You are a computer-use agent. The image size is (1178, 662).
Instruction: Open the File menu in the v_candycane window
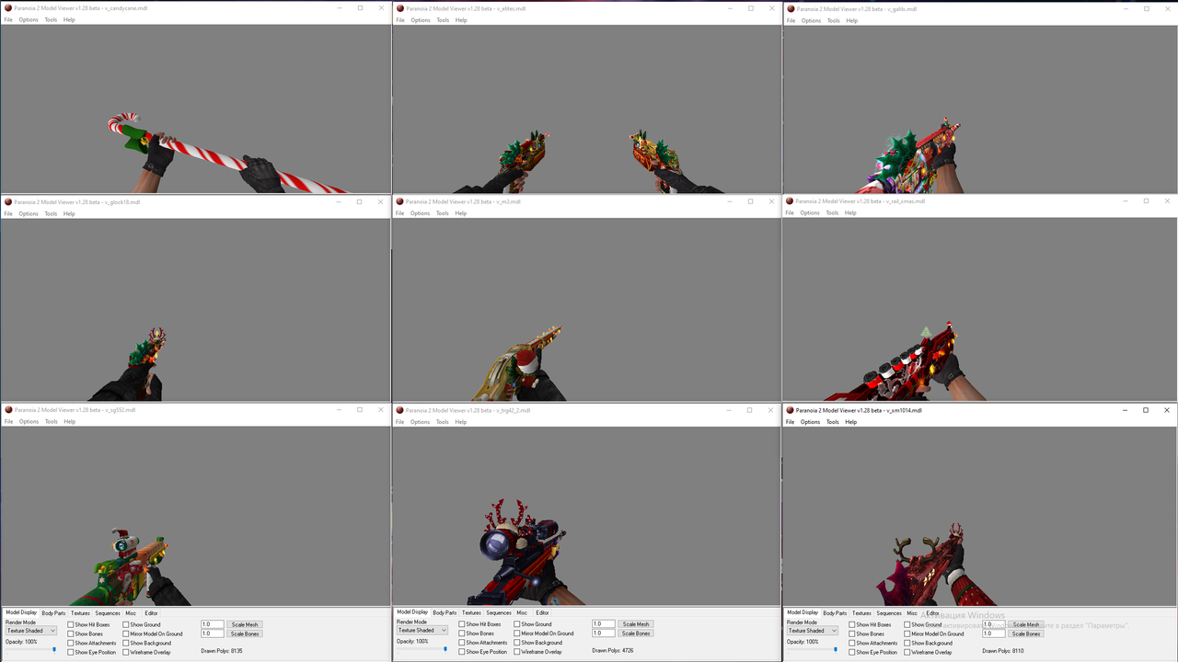[x=8, y=19]
